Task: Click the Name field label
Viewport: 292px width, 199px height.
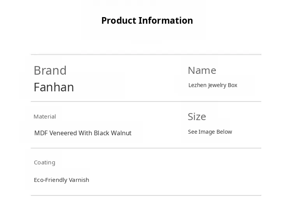Action: [202, 70]
